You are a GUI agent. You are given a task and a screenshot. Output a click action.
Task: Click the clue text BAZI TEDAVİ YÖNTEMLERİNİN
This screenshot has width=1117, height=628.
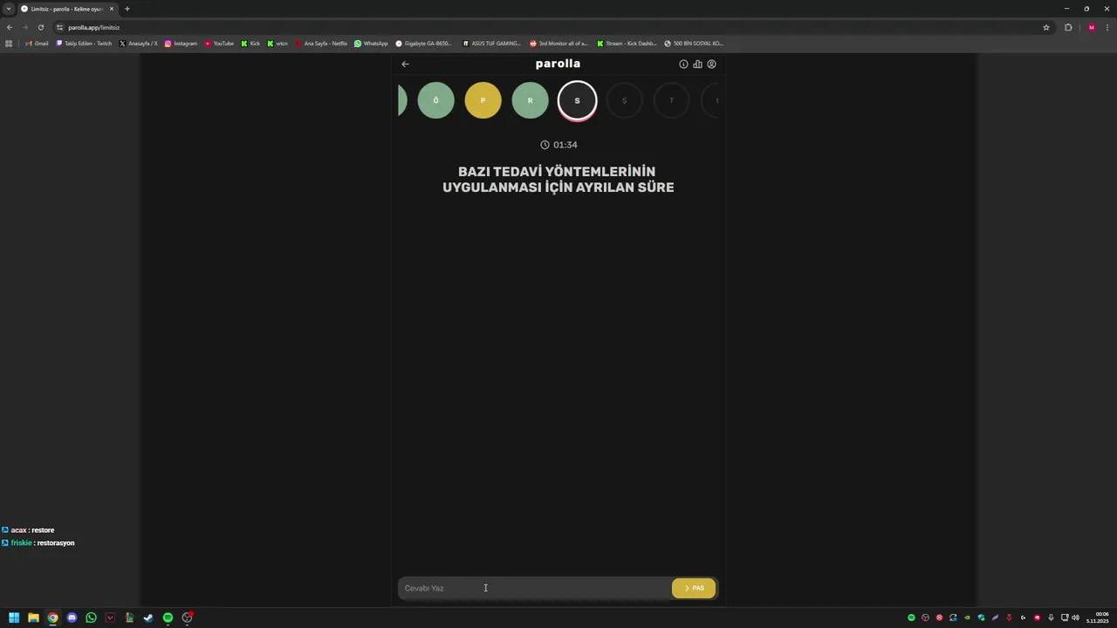[x=557, y=172]
